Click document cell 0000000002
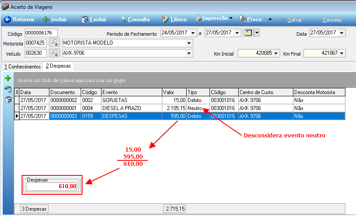The height and width of the screenshot is (216, 356). point(65,100)
